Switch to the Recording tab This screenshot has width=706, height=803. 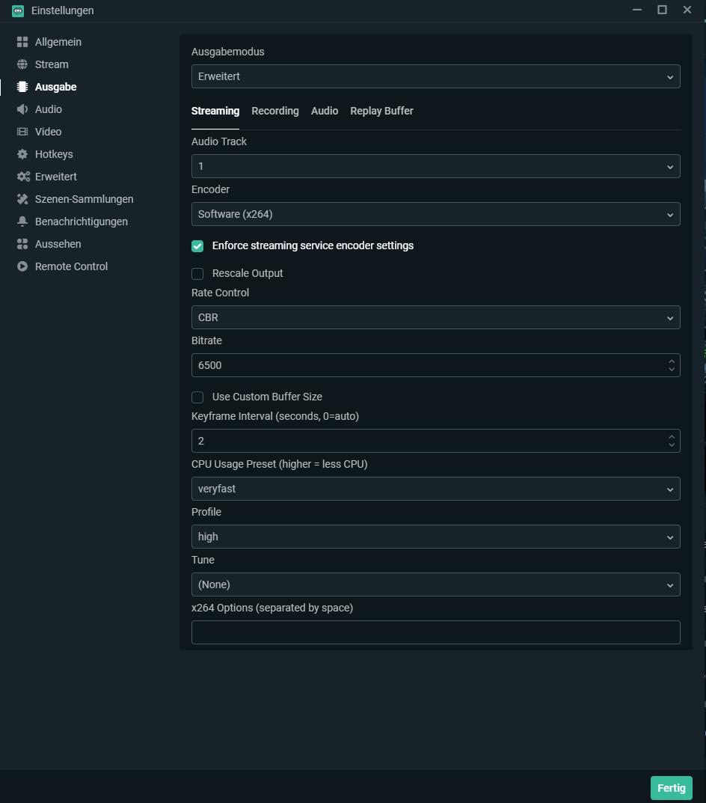tap(274, 111)
